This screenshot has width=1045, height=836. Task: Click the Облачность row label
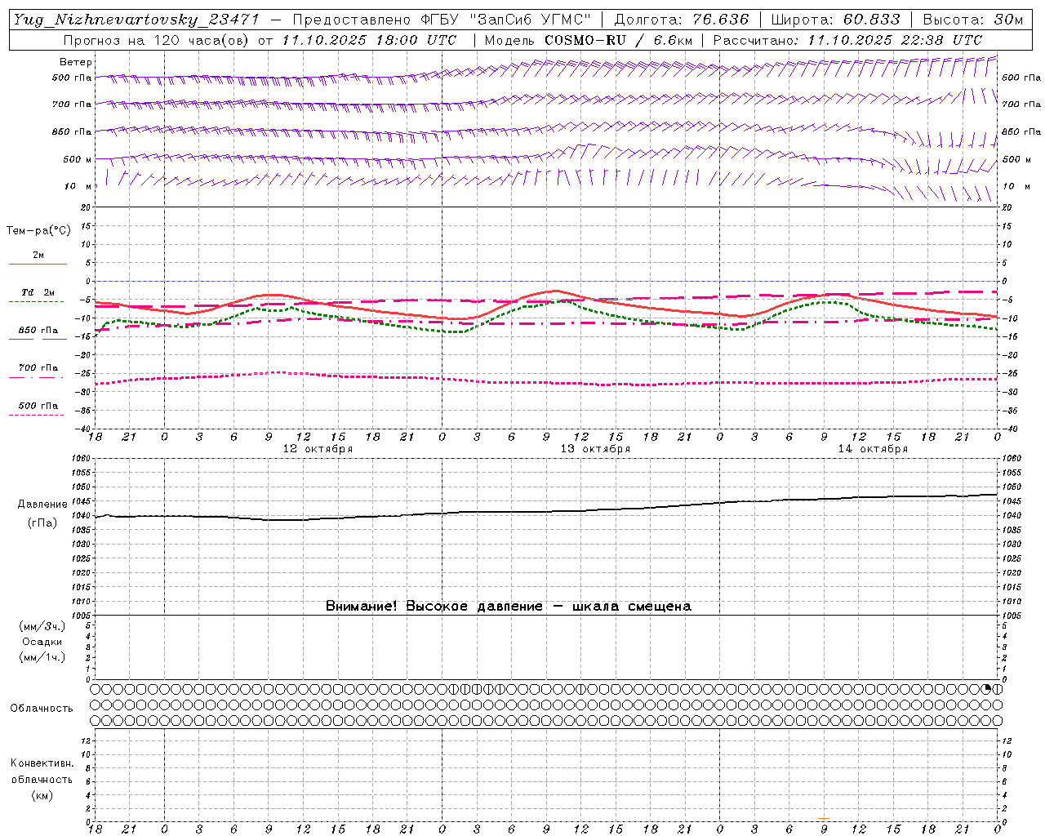pos(42,708)
